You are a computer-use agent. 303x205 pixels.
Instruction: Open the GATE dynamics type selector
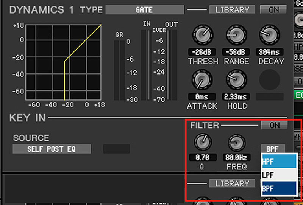pos(145,10)
